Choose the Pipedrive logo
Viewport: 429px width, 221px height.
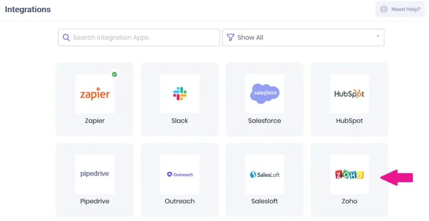95,174
